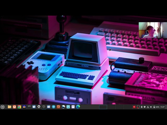
Task: Launch the globe-shaped application icon
Action: pos(63,107)
